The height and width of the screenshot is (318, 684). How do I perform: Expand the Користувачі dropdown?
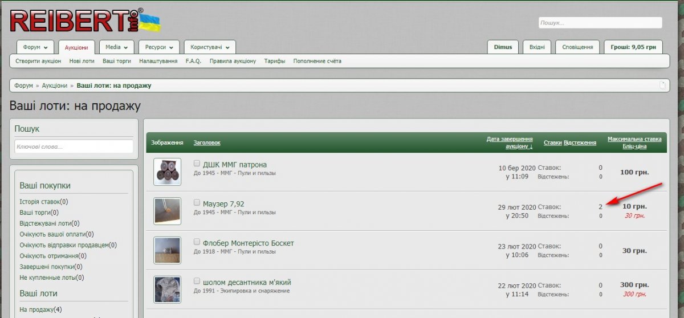(209, 47)
